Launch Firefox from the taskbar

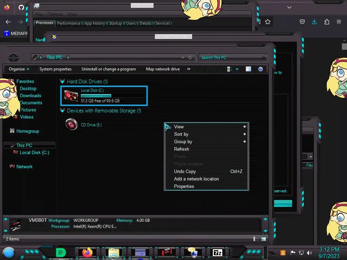pyautogui.click(x=87, y=253)
